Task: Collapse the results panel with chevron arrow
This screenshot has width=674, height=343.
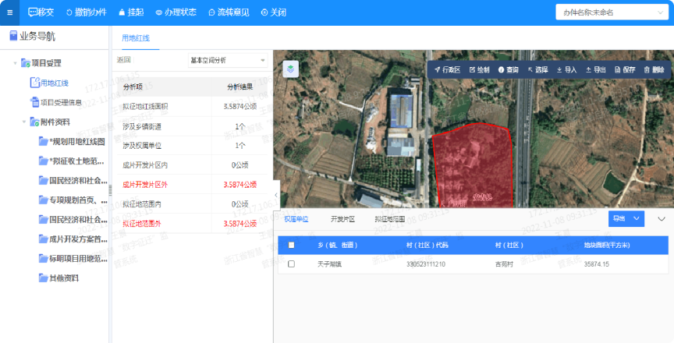Action: 662,219
